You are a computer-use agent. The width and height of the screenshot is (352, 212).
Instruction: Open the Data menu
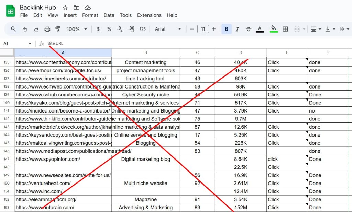point(109,15)
